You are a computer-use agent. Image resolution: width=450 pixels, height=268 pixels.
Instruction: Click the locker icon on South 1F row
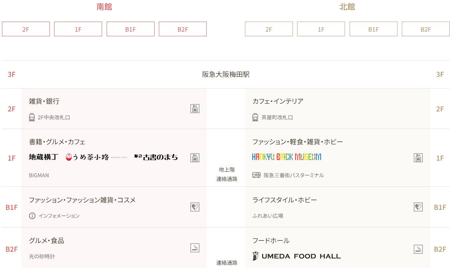pos(195,158)
